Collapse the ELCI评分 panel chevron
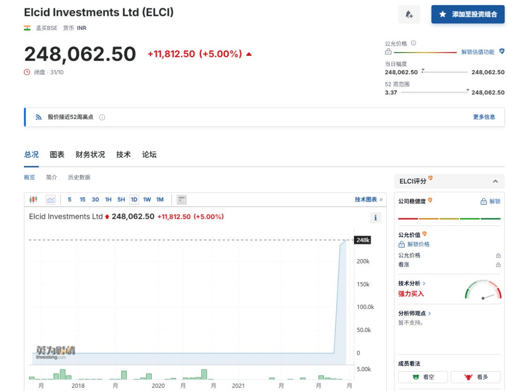 (x=495, y=182)
